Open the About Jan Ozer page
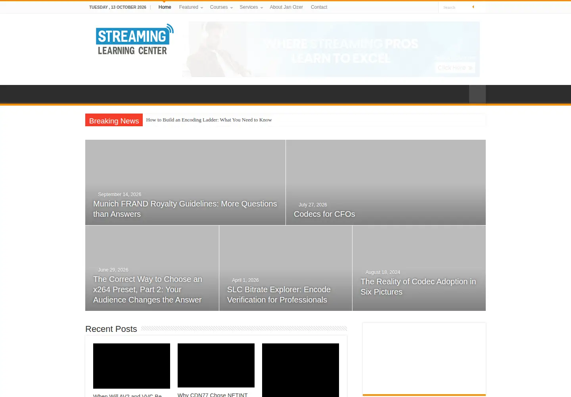This screenshot has height=397, width=571. 286,7
